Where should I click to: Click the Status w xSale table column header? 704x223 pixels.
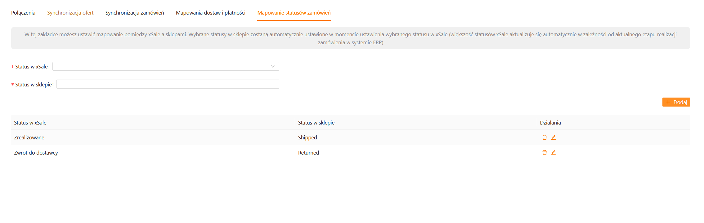point(30,123)
